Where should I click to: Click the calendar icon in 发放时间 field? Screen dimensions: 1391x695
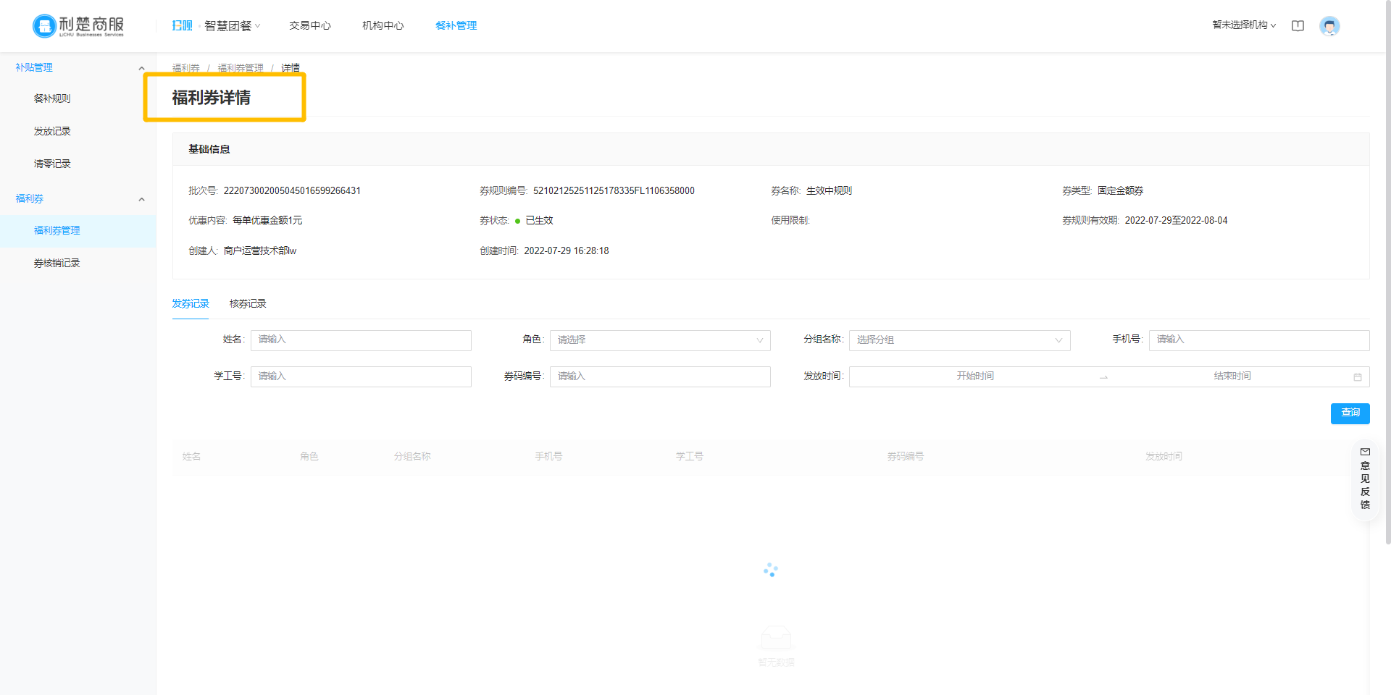(1358, 377)
